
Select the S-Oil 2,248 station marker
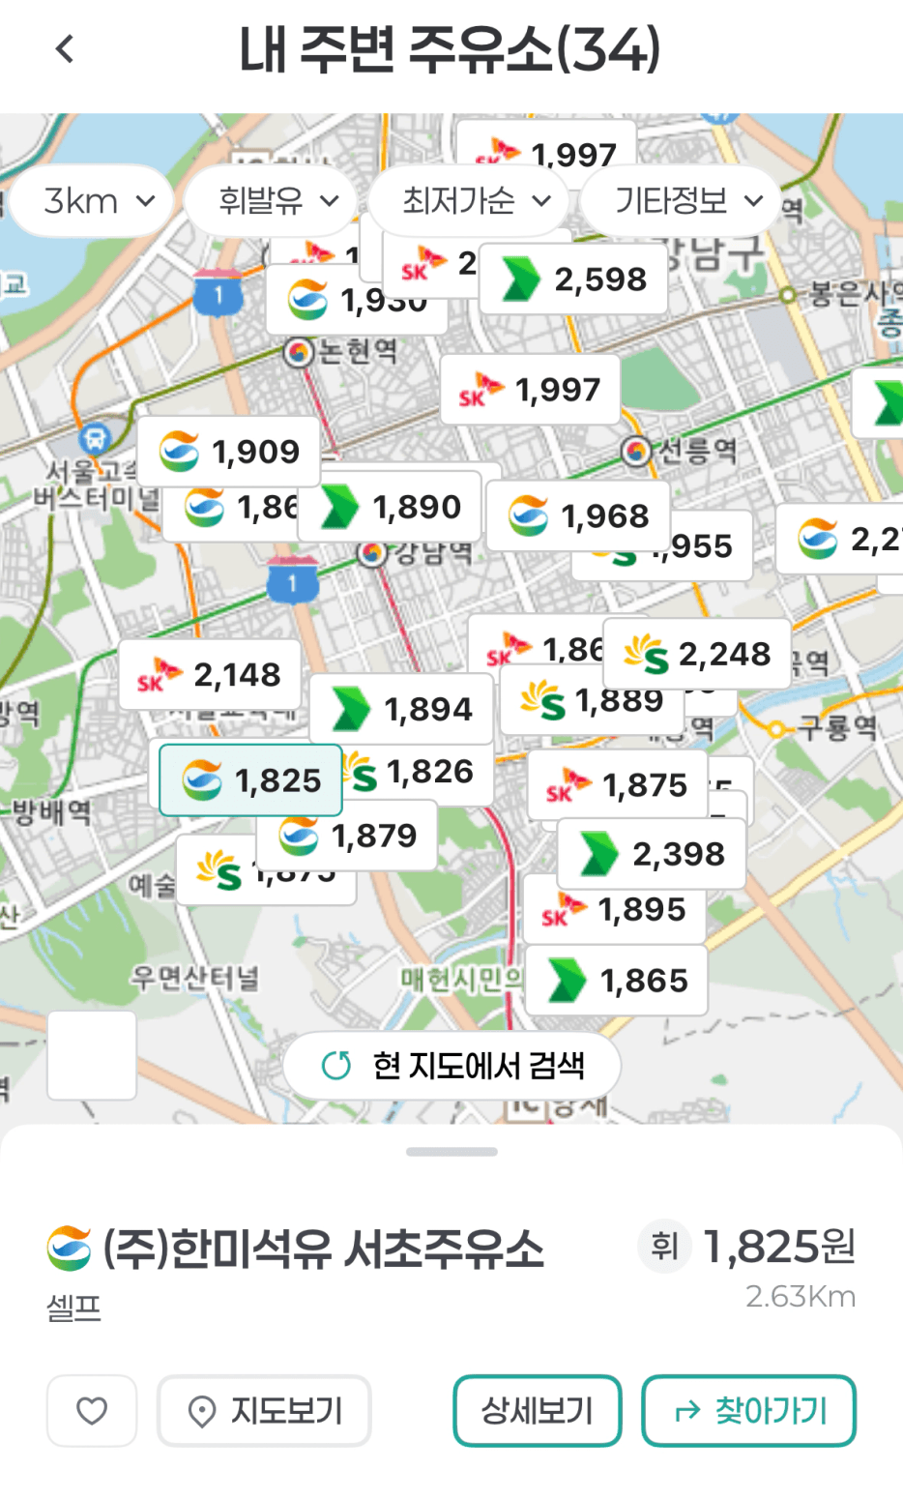click(x=697, y=654)
